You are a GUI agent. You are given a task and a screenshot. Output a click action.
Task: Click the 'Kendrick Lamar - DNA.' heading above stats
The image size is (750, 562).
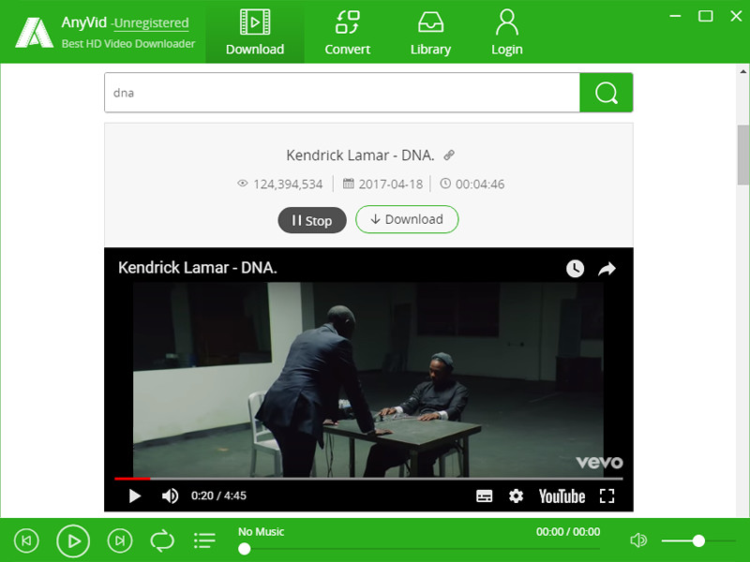[360, 155]
